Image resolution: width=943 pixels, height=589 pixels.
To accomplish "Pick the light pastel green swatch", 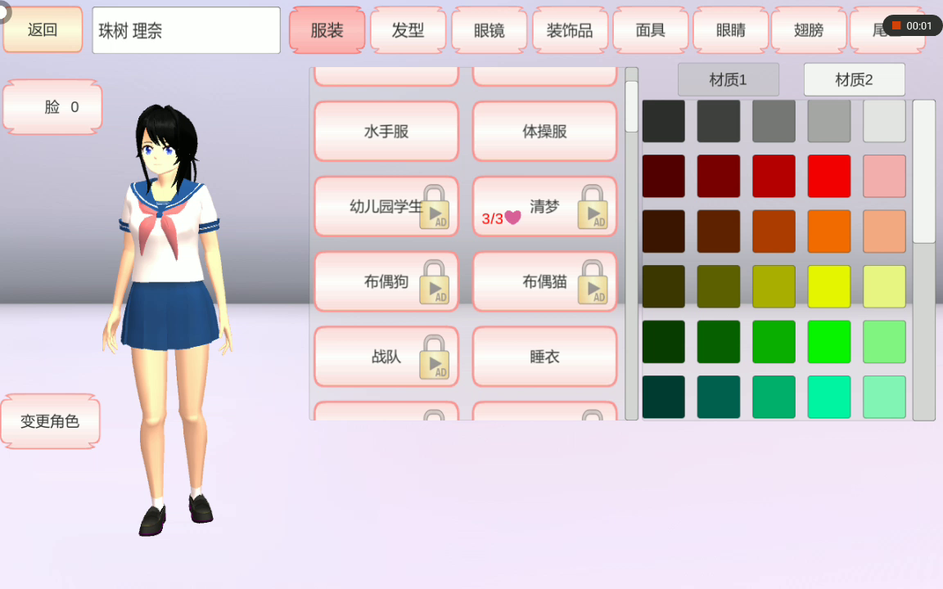I will tap(884, 342).
